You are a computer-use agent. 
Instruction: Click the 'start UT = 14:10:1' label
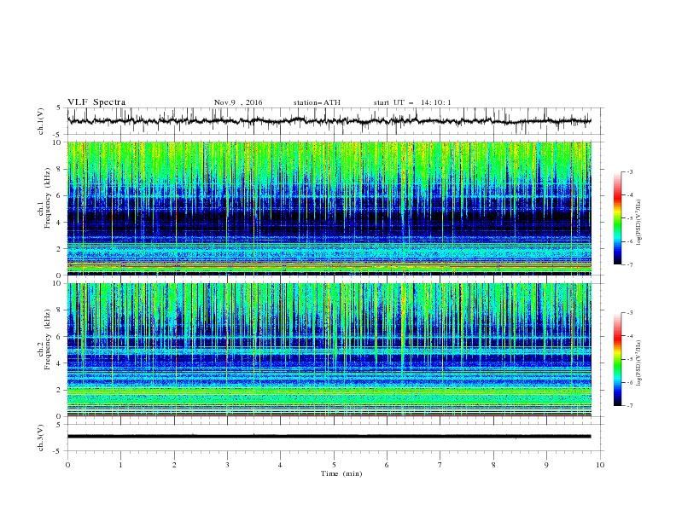click(x=412, y=102)
